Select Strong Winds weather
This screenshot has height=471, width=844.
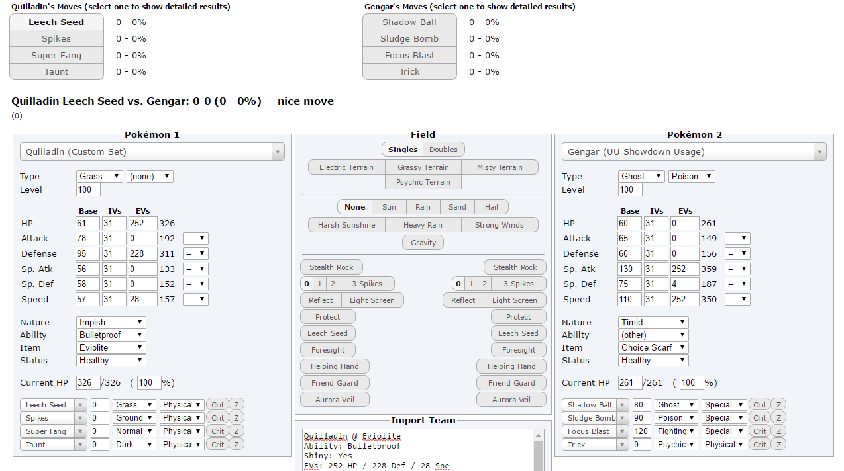point(500,225)
